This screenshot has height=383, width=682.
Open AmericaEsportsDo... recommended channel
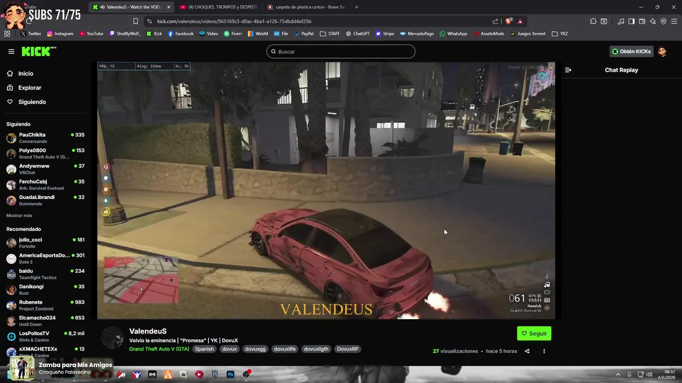45,259
